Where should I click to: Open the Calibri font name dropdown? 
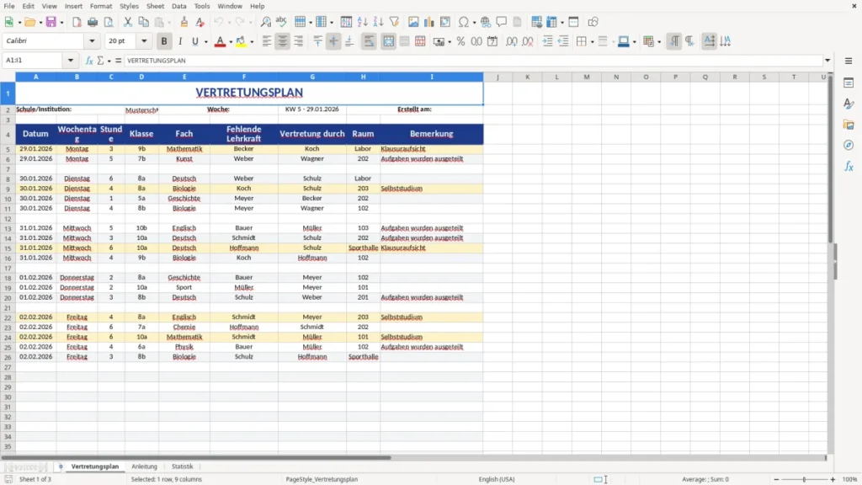92,41
